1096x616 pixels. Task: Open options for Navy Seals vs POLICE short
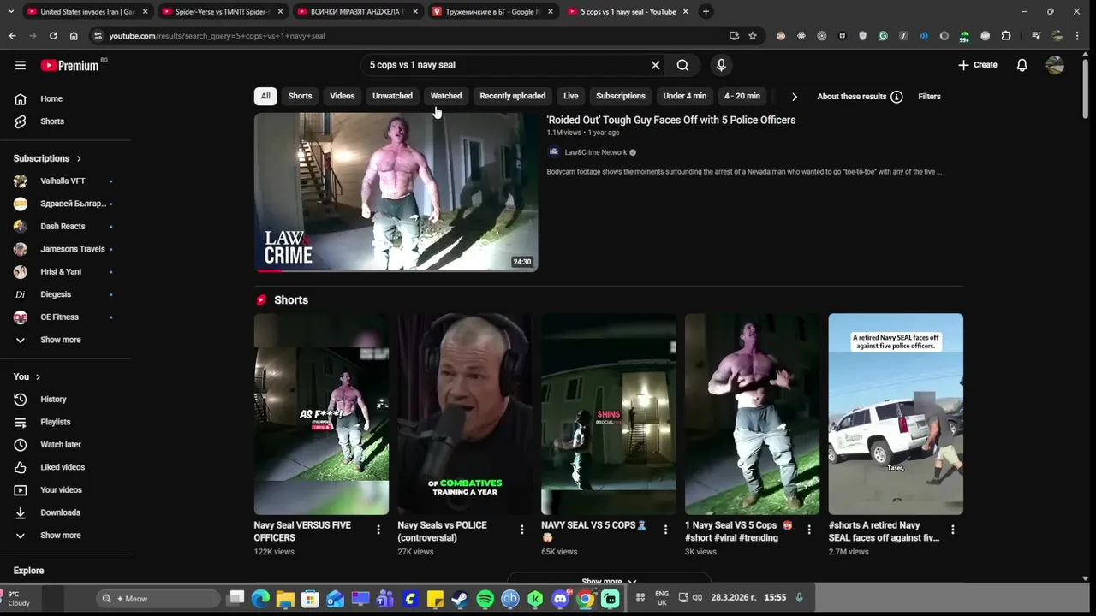[521, 530]
